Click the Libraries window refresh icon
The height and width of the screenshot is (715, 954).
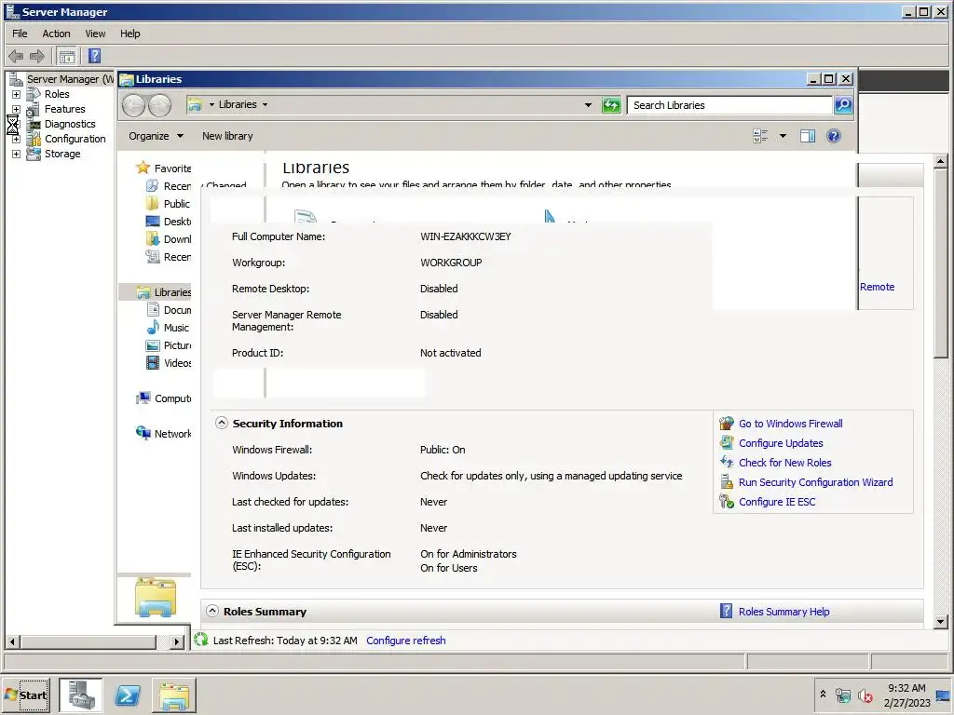click(611, 105)
